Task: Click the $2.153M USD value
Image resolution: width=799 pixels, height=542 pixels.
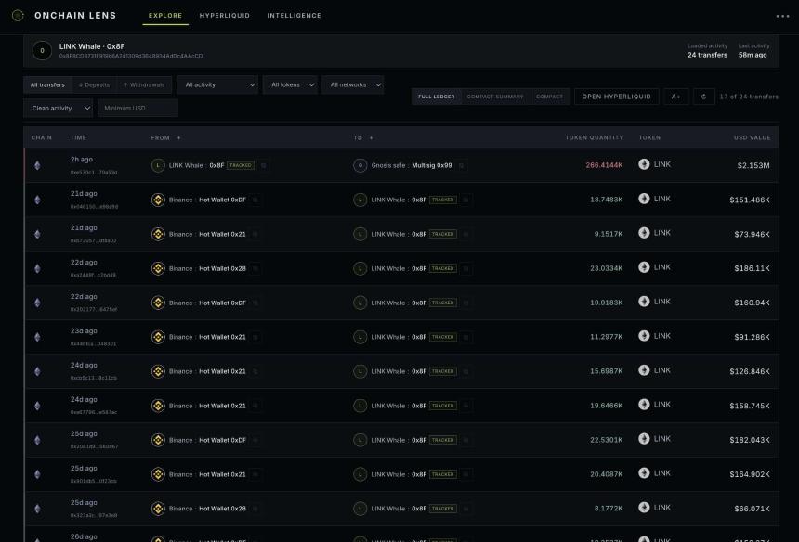Action: coord(753,165)
